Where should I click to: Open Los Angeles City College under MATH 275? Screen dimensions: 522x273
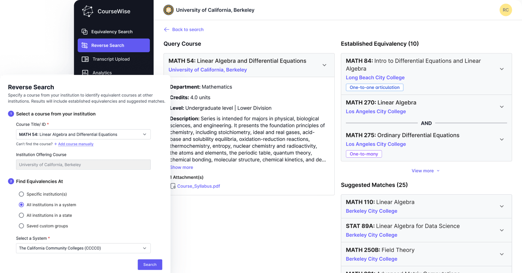pos(376,144)
